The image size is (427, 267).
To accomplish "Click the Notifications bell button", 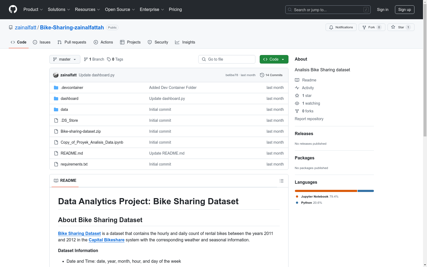I will (341, 27).
